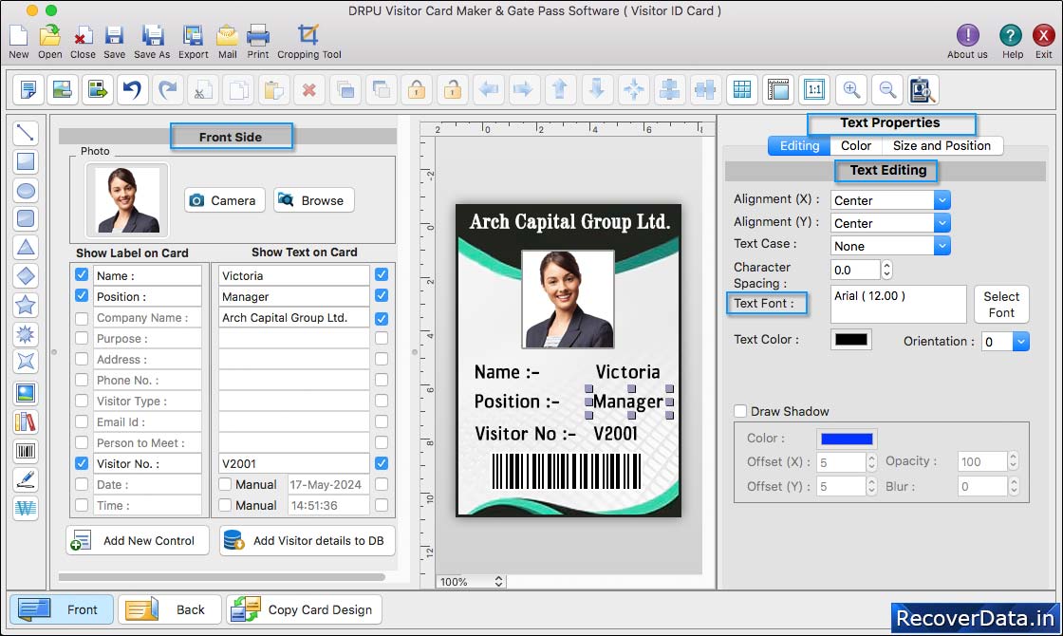Enable the Company Name label checkbox
This screenshot has height=636, width=1063.
(x=82, y=318)
